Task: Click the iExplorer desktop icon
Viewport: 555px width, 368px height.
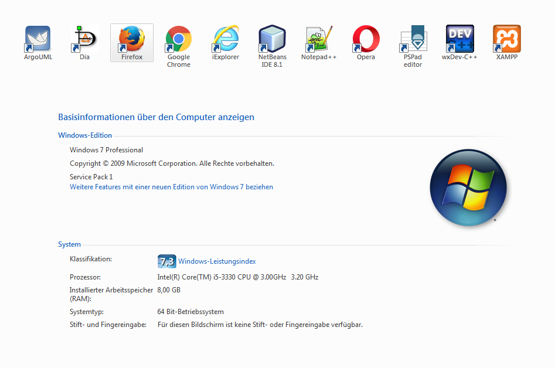Action: pyautogui.click(x=226, y=40)
